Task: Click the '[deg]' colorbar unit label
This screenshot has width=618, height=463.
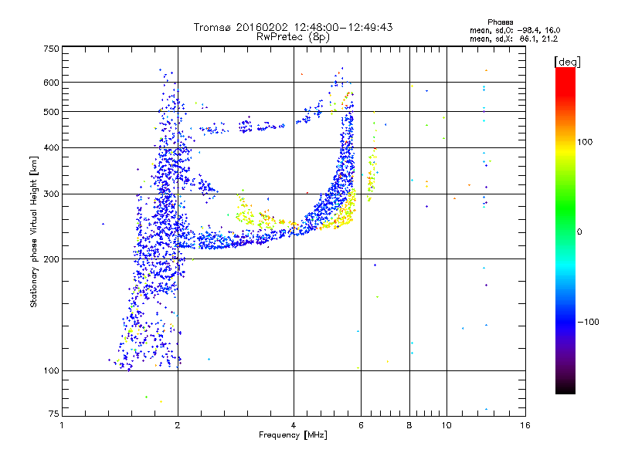Action: click(567, 62)
